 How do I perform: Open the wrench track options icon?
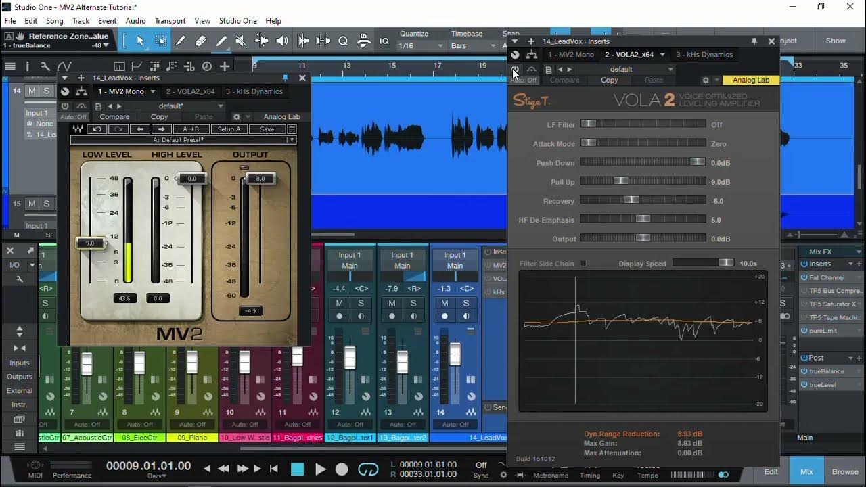tap(45, 66)
